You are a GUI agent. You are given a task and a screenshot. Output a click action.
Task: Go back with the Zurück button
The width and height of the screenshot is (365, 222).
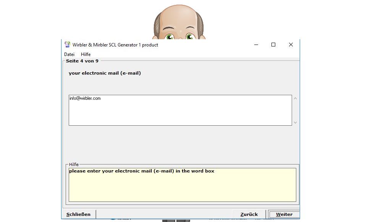249,214
